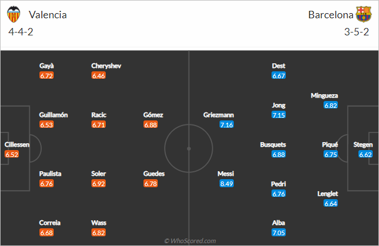Click Griezmann's 7.16 rating badge
This screenshot has width=379, height=246.
point(226,124)
